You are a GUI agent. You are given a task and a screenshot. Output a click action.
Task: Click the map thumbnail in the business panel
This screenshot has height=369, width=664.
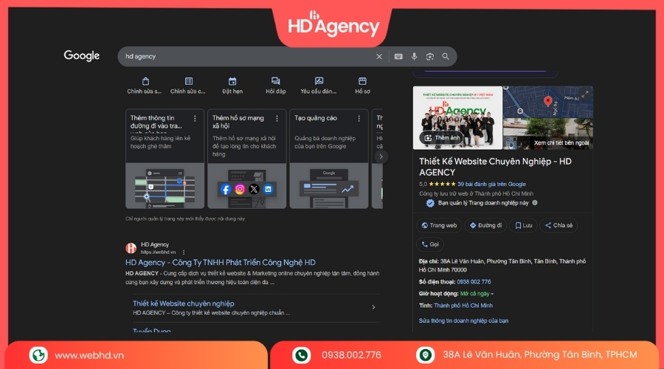click(x=548, y=102)
